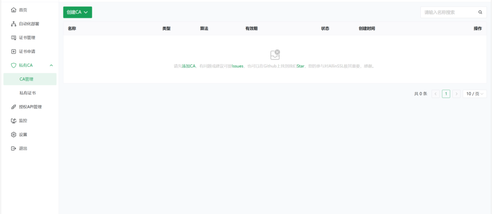Click the 算法 column header
The height and width of the screenshot is (214, 492).
point(204,28)
